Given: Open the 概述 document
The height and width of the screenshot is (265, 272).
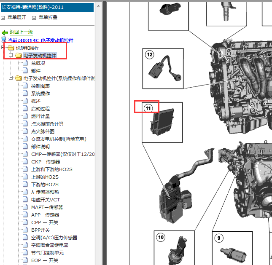Looking at the screenshot, I should (36, 101).
